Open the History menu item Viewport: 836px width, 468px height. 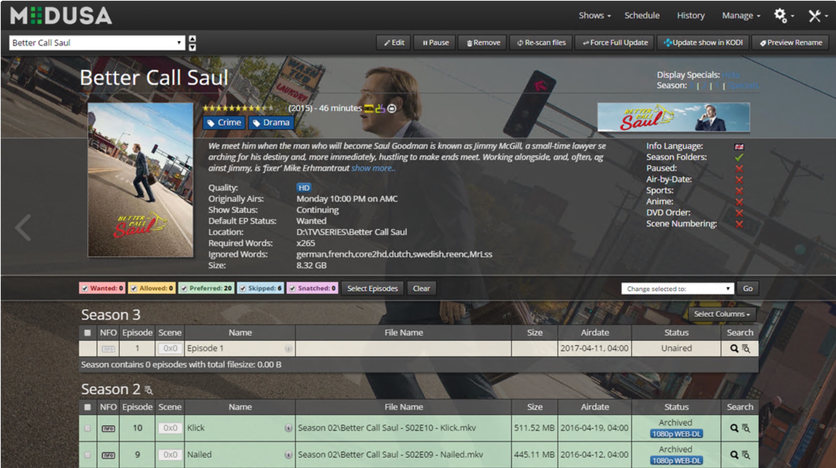coord(691,15)
